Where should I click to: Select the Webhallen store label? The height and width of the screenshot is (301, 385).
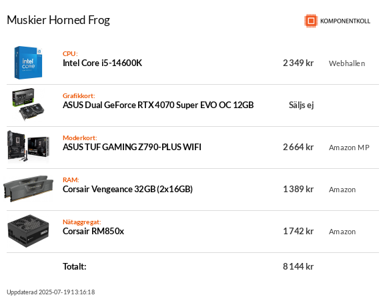tap(347, 63)
